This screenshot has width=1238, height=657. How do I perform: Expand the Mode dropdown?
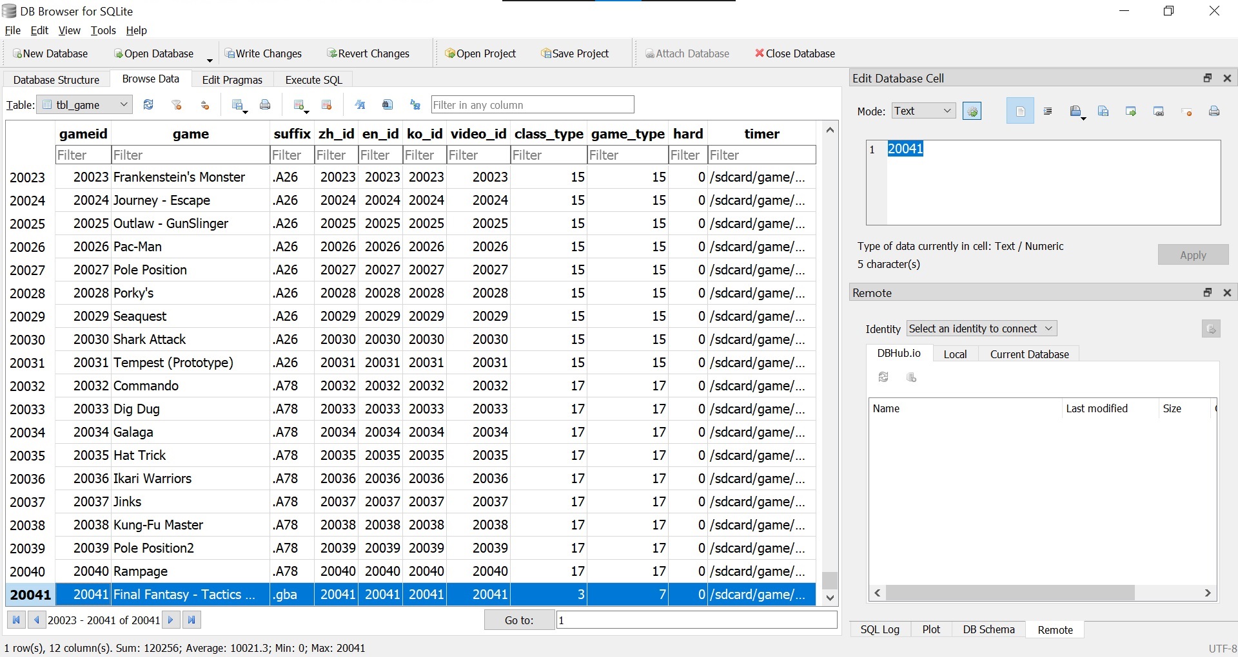click(x=923, y=111)
